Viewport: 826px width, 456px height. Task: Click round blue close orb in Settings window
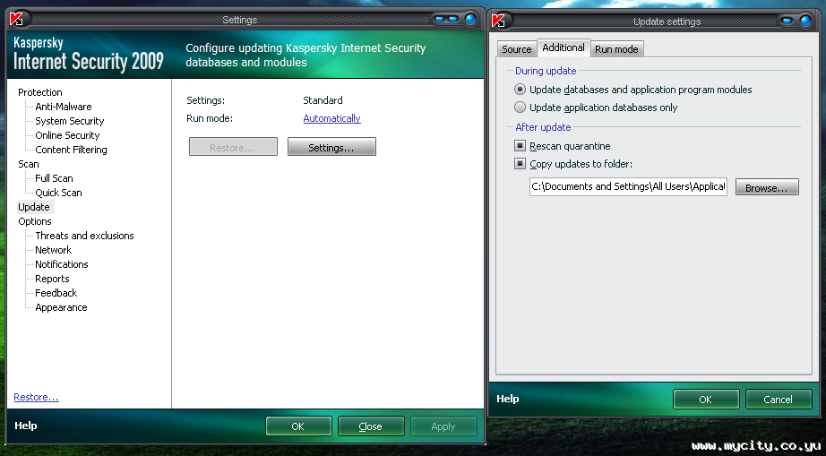470,20
